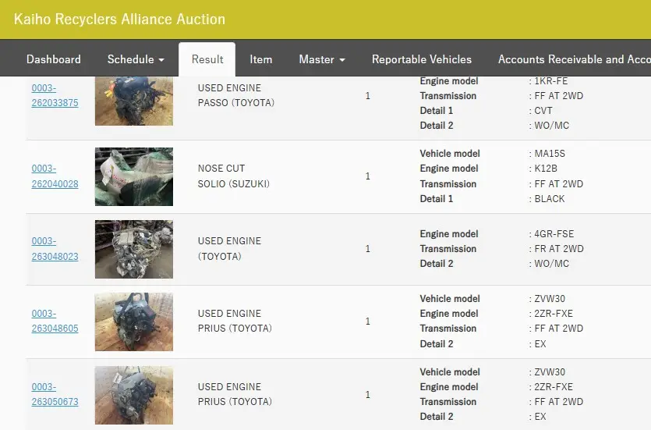Screen dimensions: 651x430
Task: Click the NOSE CUT SOLIO (SUZUKI) item name
Action: [x=234, y=176]
